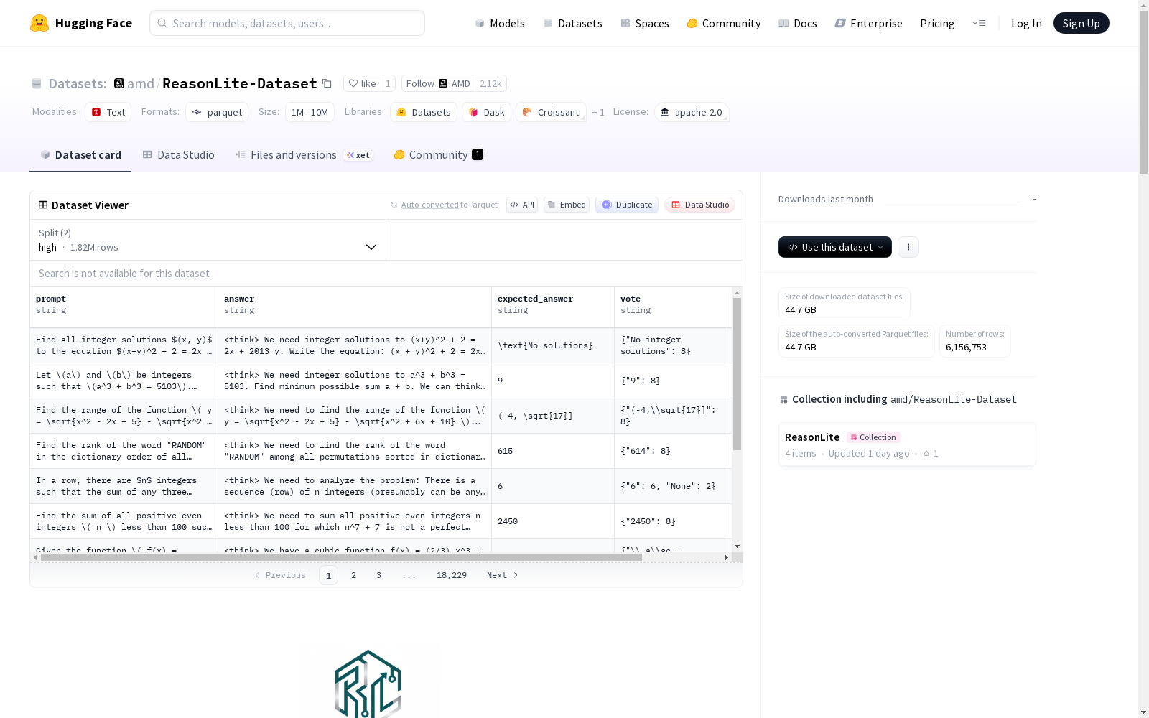Switch to the Files and versions tab
1149x718 pixels.
point(304,155)
